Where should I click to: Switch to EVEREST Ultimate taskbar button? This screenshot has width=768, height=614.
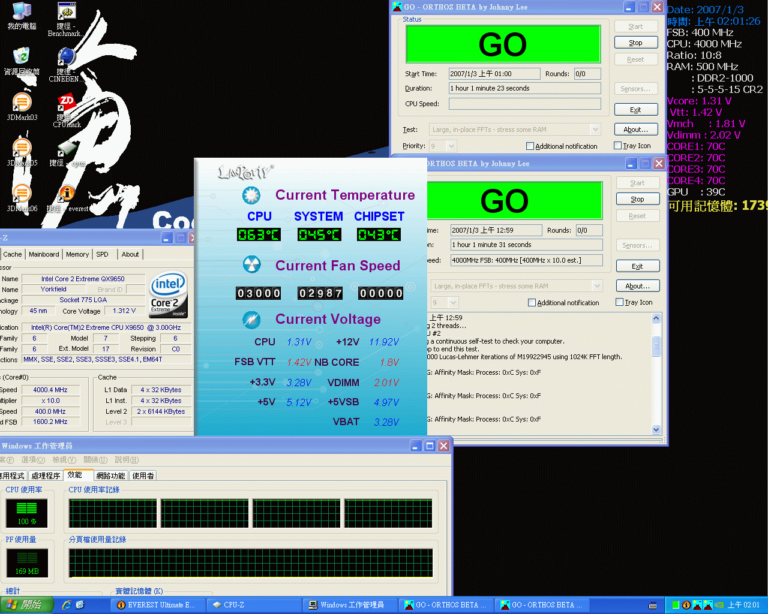pyautogui.click(x=158, y=605)
